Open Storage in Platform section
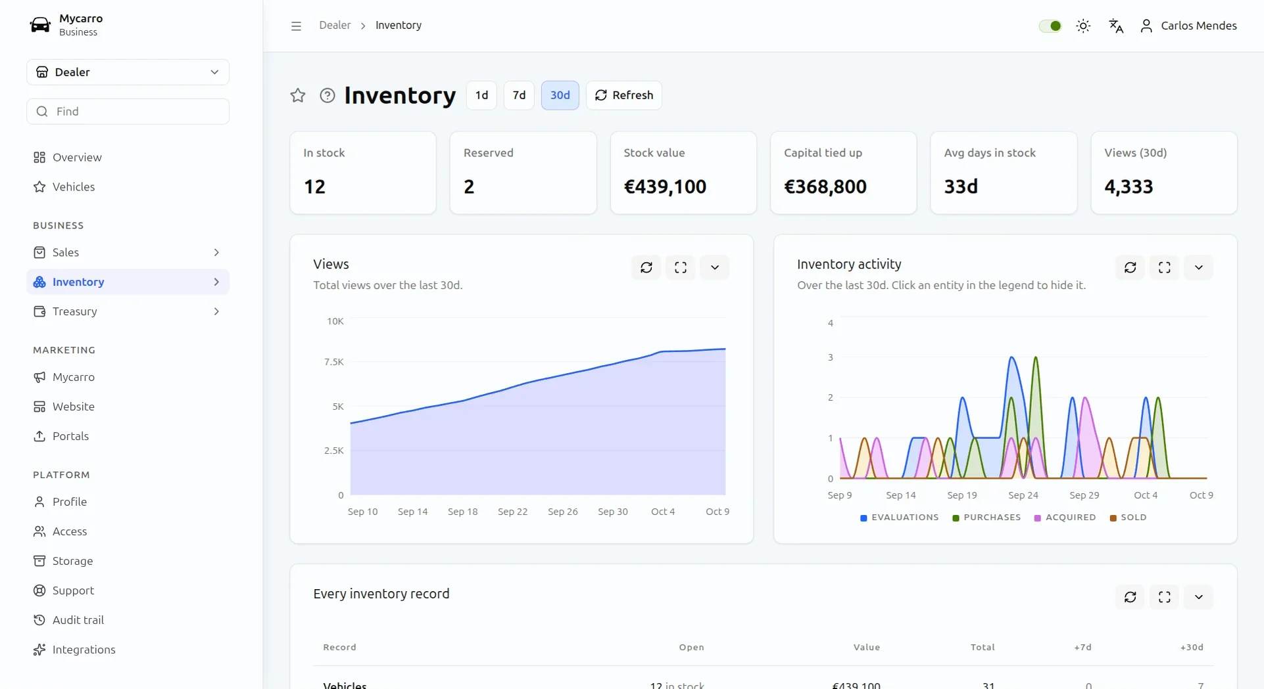1264x689 pixels. [128, 561]
